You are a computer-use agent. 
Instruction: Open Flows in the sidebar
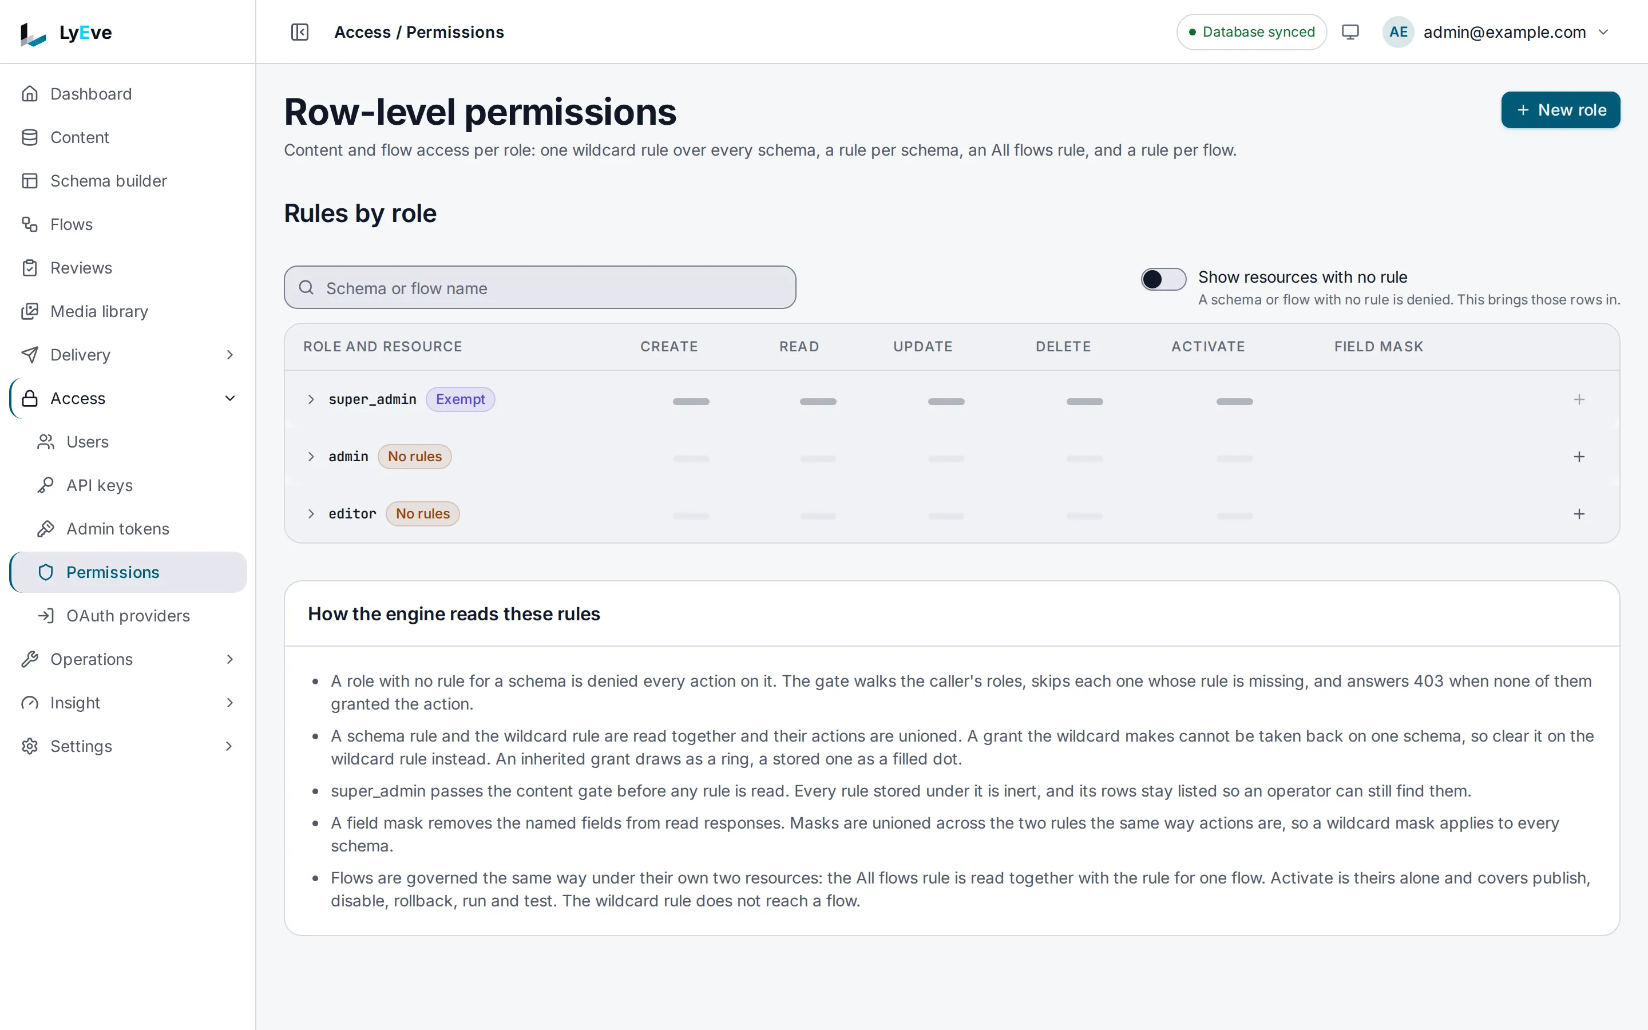tap(128, 224)
